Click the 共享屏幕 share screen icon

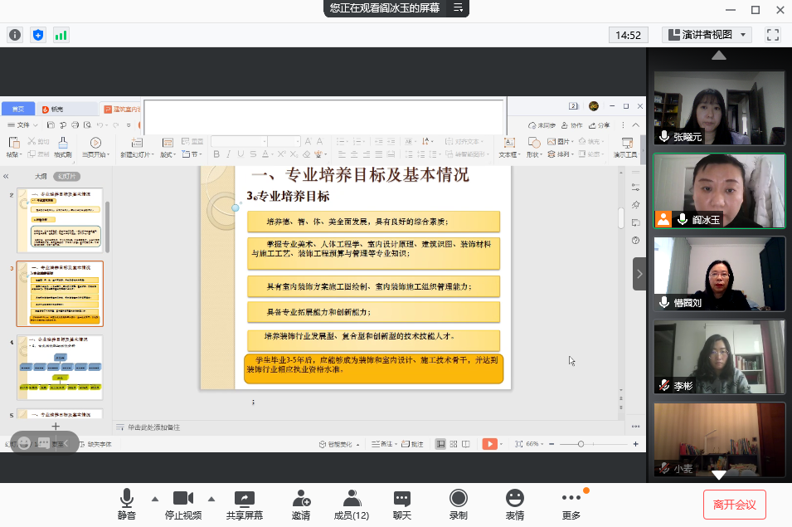tap(245, 504)
